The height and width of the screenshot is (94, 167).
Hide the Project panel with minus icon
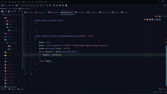click(x=22, y=11)
